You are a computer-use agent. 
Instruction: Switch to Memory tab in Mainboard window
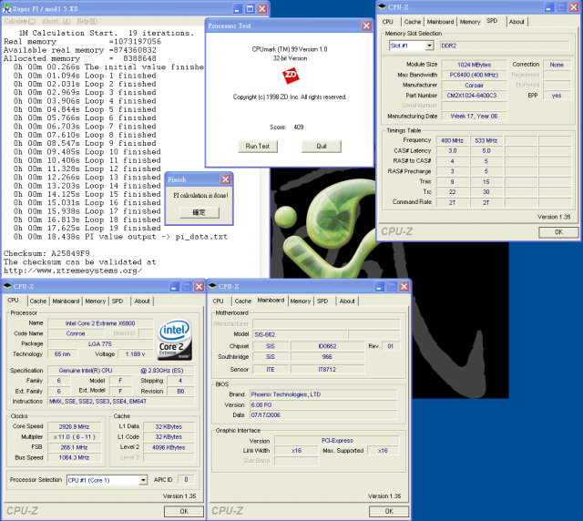click(300, 301)
